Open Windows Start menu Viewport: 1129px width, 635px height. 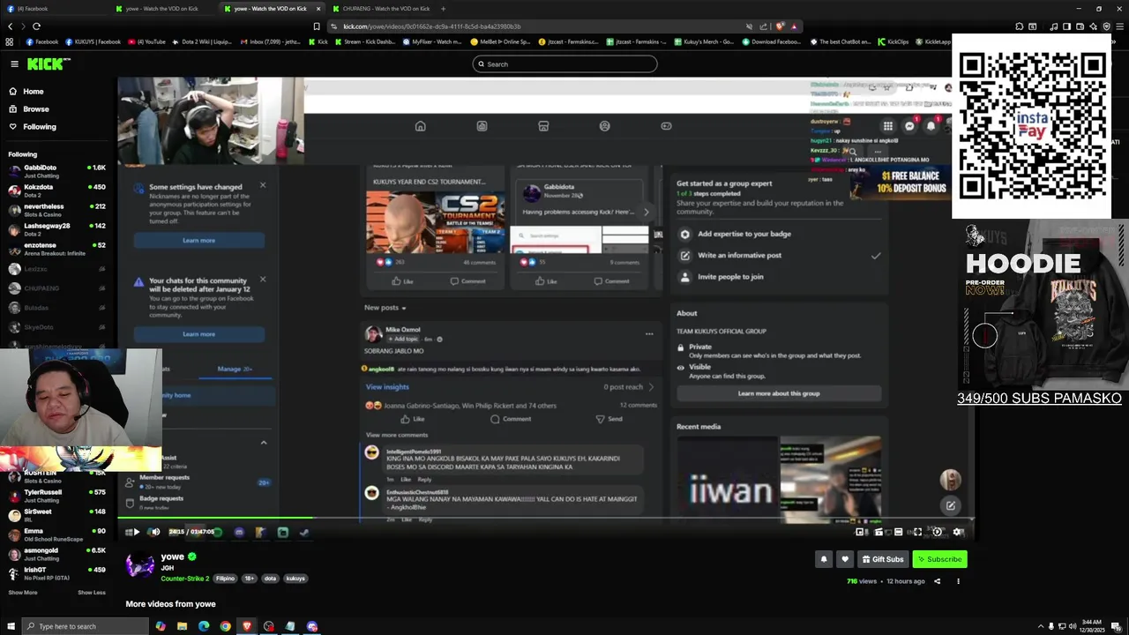pos(10,626)
